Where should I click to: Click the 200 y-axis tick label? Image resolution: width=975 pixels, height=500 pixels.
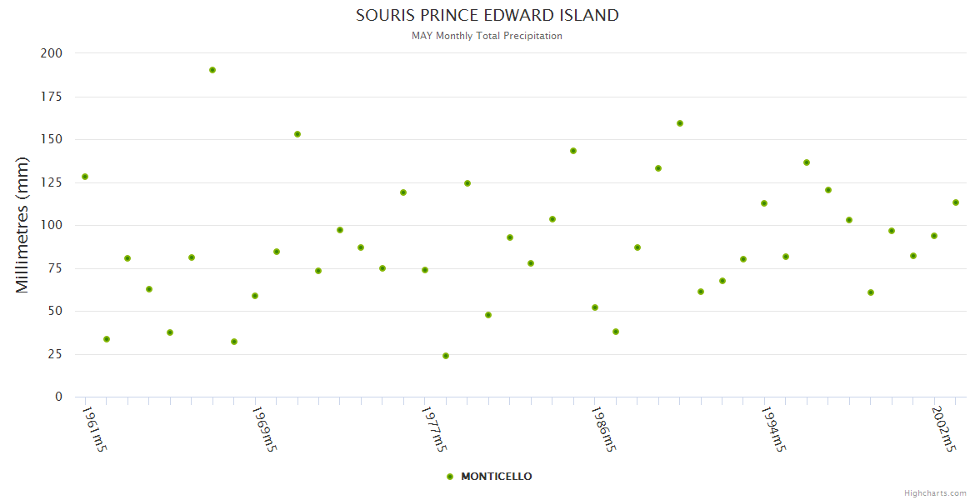(x=52, y=53)
